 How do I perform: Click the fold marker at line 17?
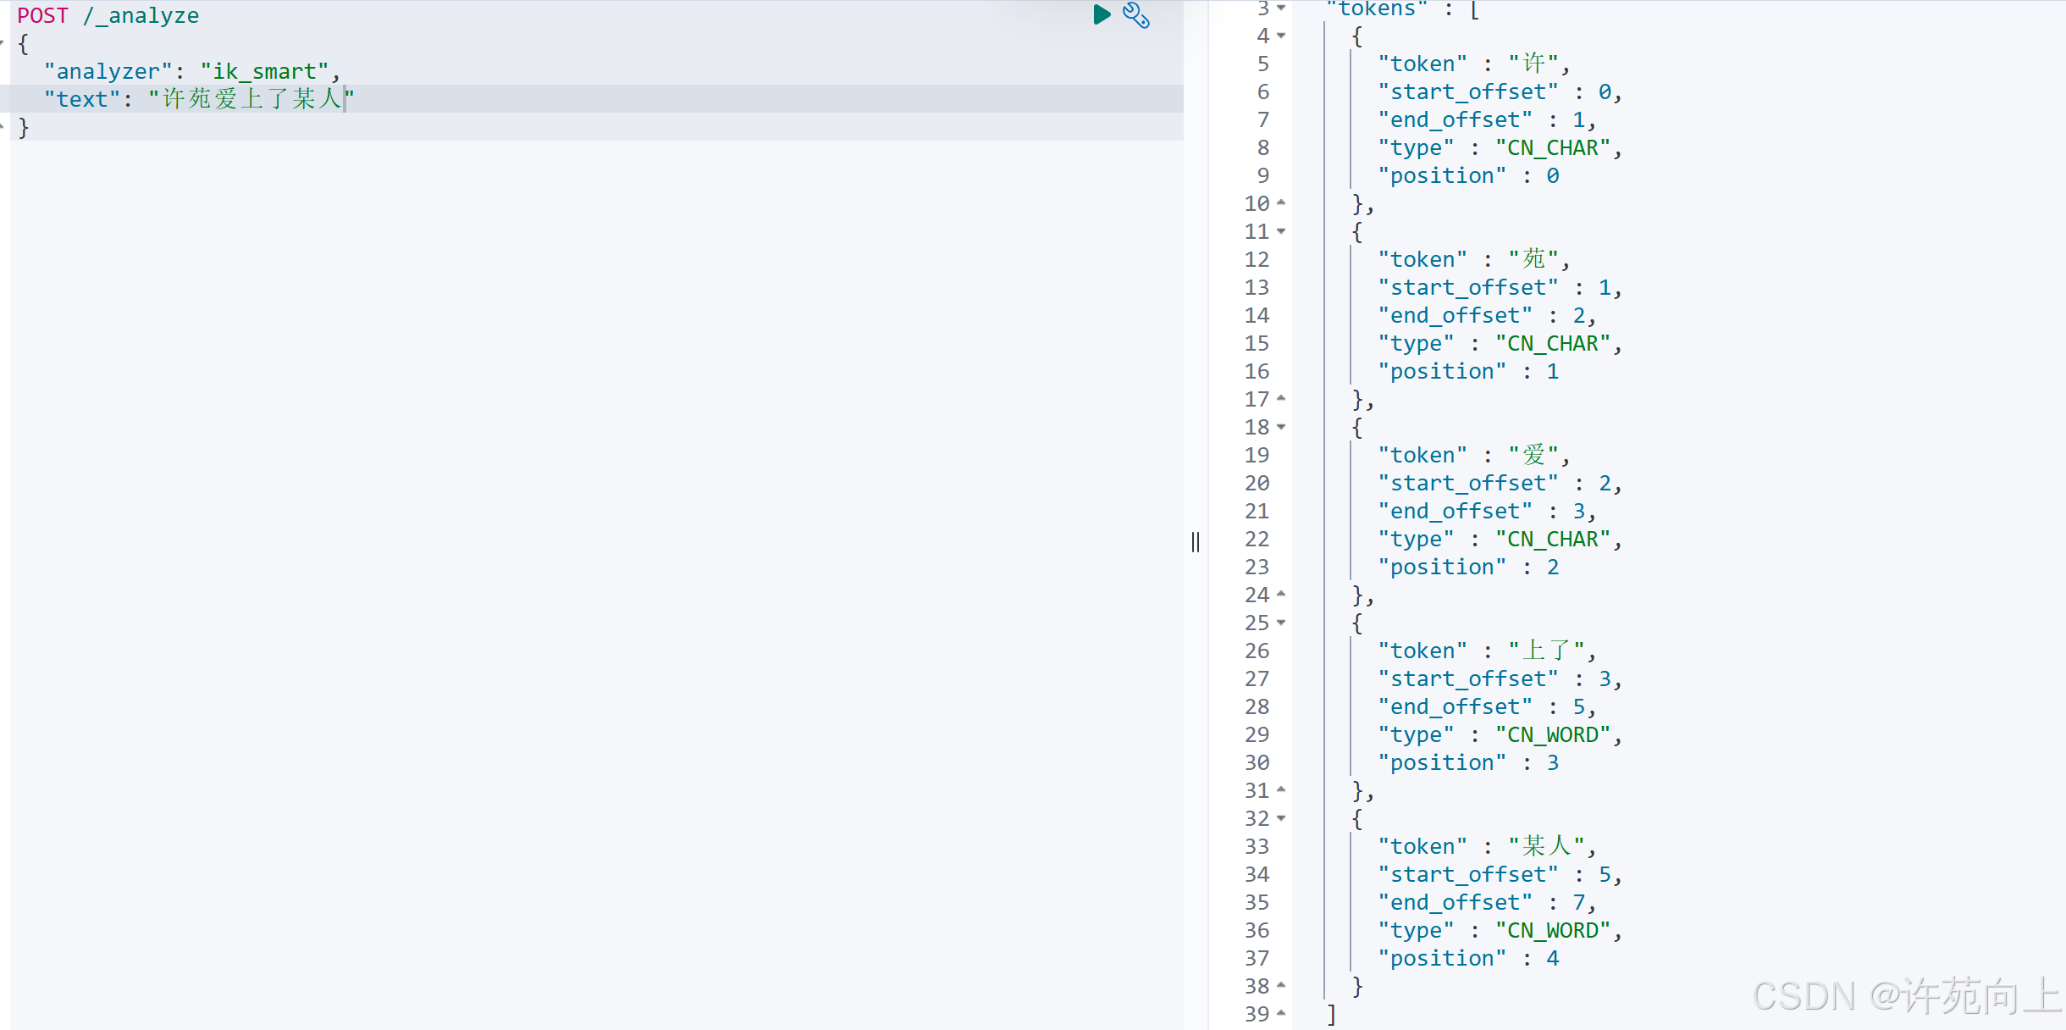pos(1281,399)
